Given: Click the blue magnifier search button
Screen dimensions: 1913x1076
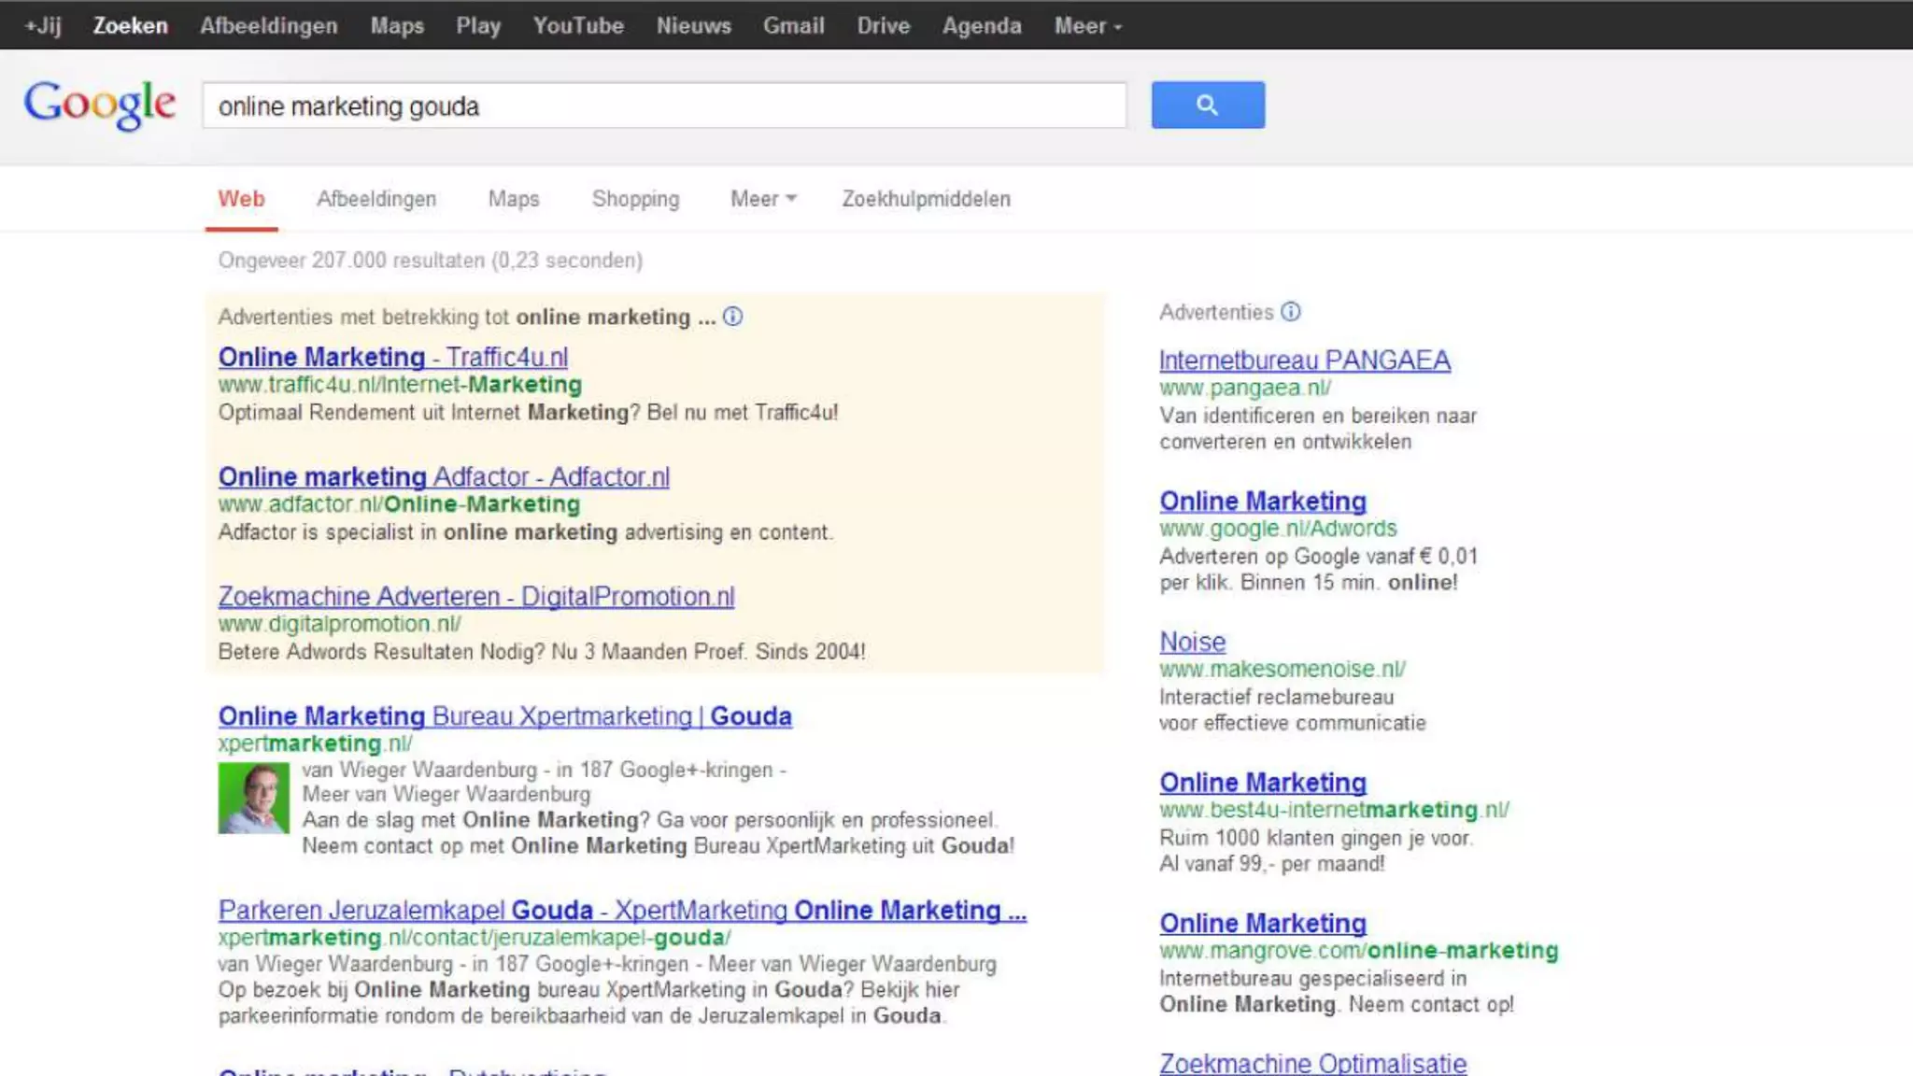Looking at the screenshot, I should pyautogui.click(x=1207, y=105).
